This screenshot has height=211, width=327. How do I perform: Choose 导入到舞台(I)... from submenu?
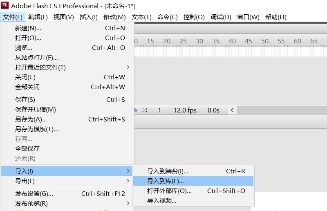pos(193,171)
